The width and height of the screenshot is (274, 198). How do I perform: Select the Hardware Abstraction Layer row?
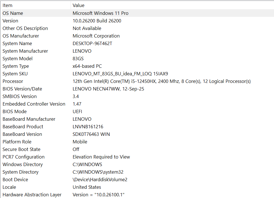(138, 195)
